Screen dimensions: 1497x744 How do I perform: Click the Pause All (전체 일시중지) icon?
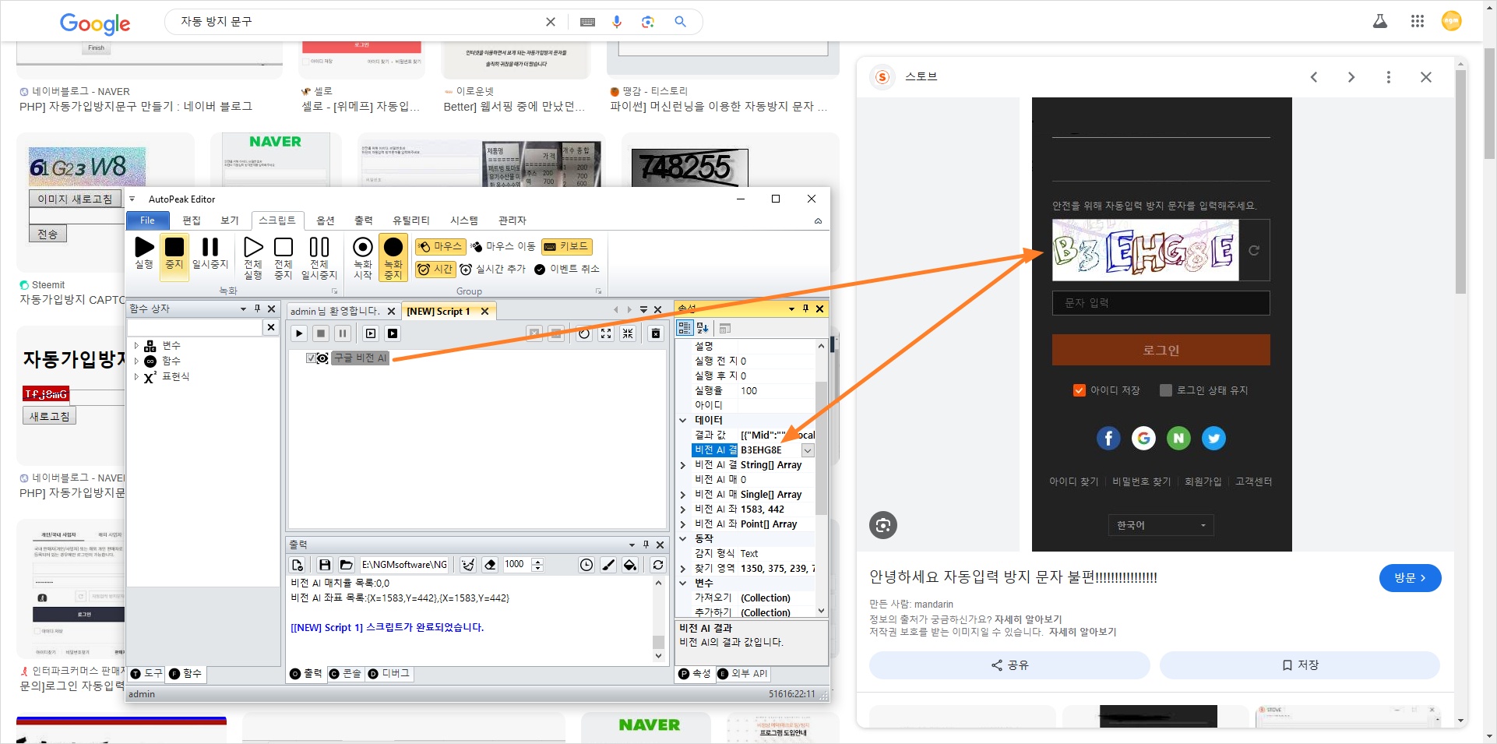319,247
